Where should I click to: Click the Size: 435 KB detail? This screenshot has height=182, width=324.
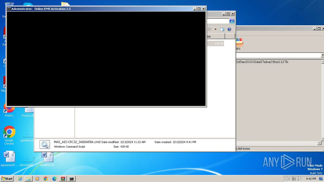[x=121, y=147]
